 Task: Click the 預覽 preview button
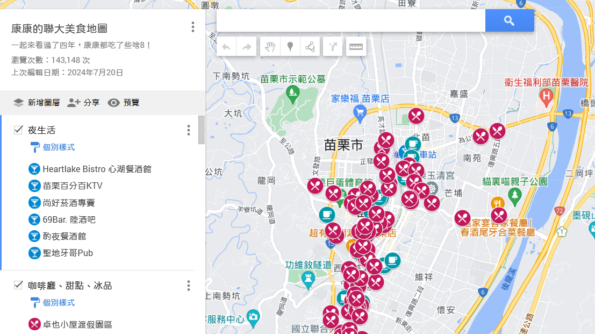(x=124, y=103)
